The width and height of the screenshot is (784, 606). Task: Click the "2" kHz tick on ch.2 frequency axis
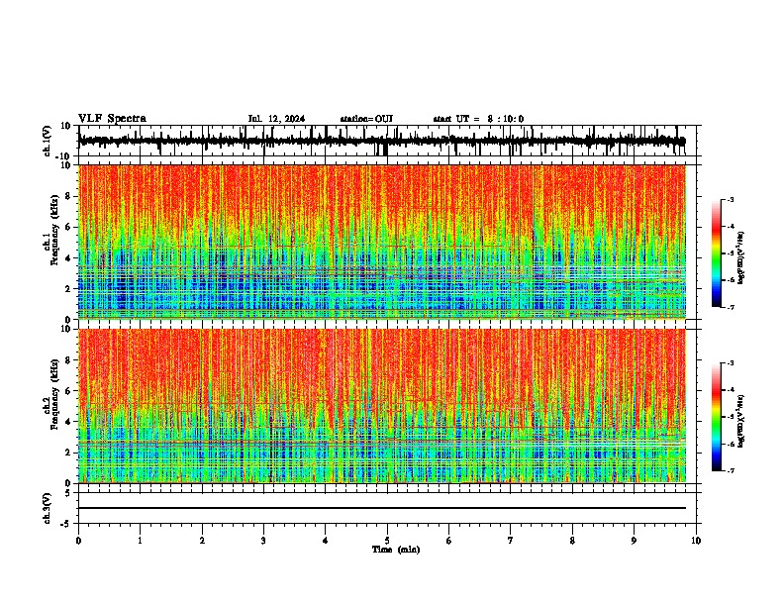point(68,453)
